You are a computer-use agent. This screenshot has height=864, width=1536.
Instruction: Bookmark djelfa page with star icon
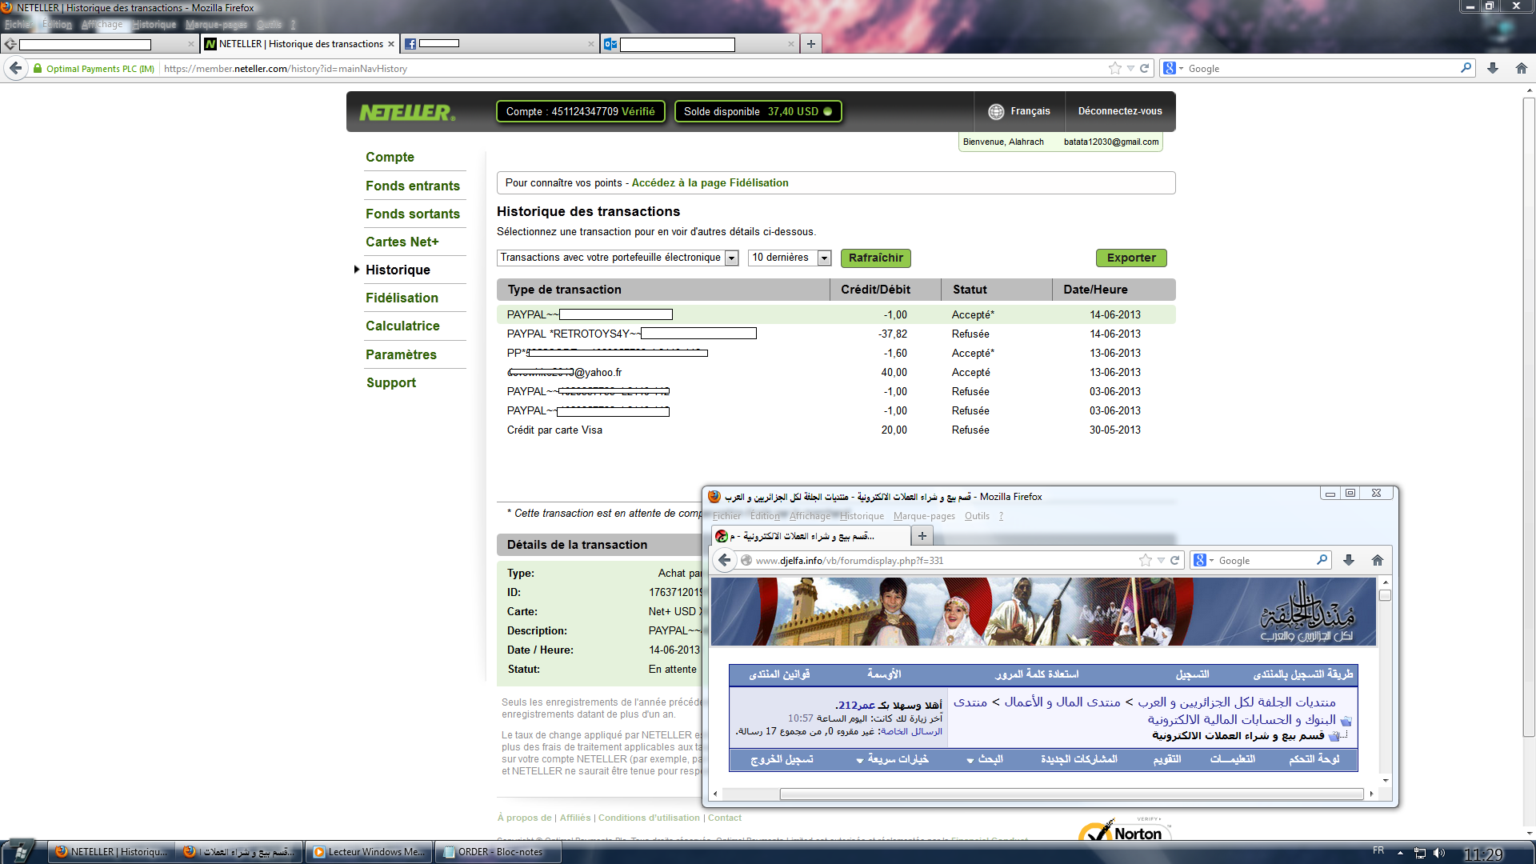pos(1146,560)
